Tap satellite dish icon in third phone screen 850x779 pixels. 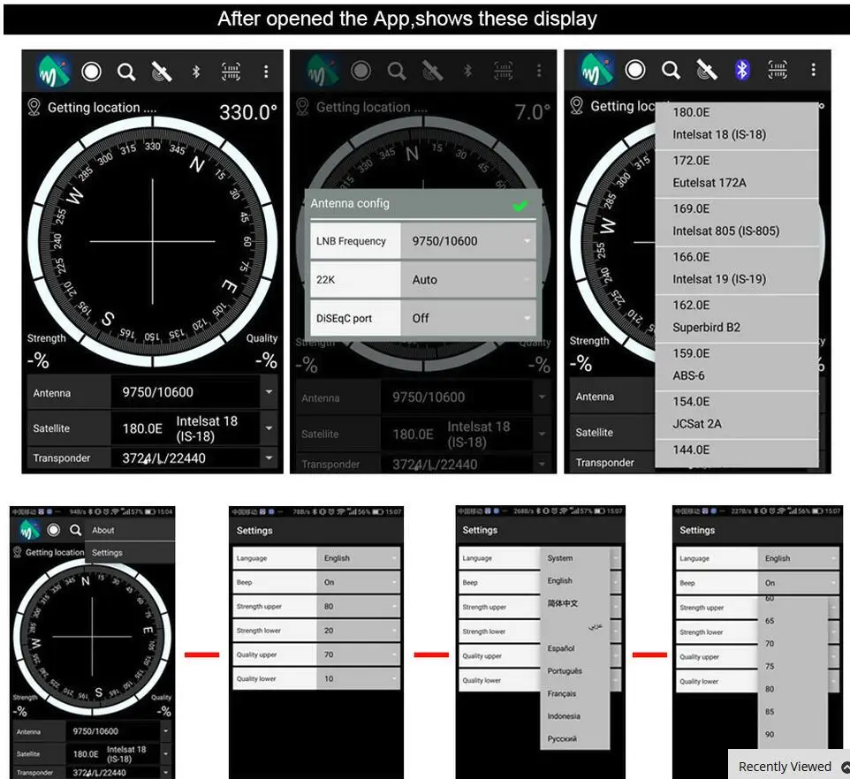(706, 70)
